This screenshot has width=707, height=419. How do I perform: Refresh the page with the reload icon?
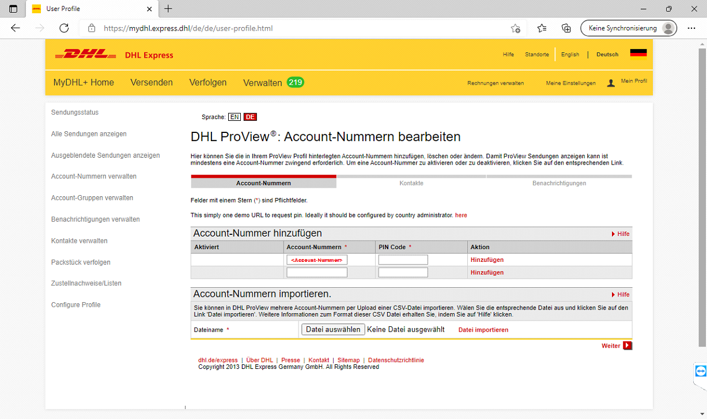click(x=64, y=28)
